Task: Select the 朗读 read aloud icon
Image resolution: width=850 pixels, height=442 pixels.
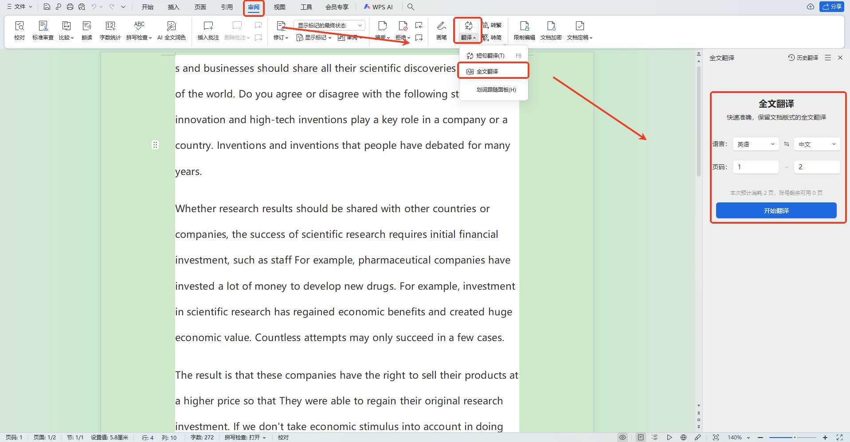Action: click(87, 31)
